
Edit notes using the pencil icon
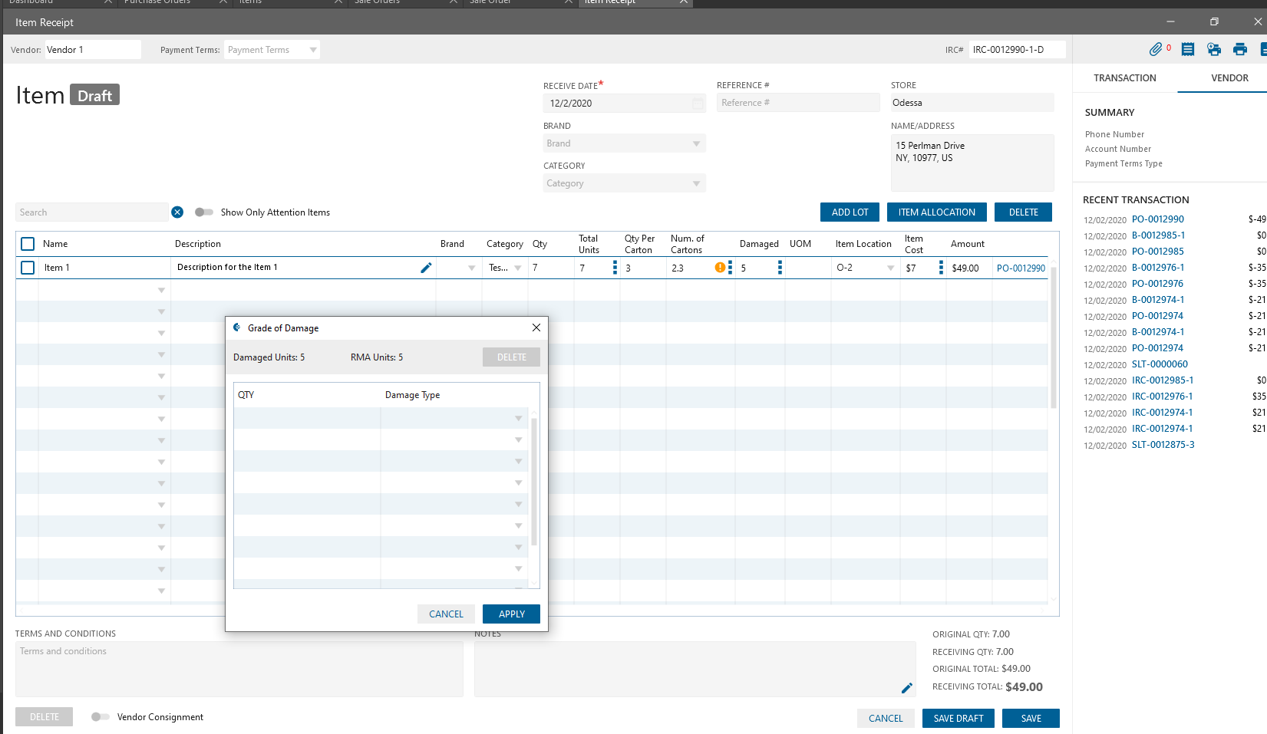(907, 688)
